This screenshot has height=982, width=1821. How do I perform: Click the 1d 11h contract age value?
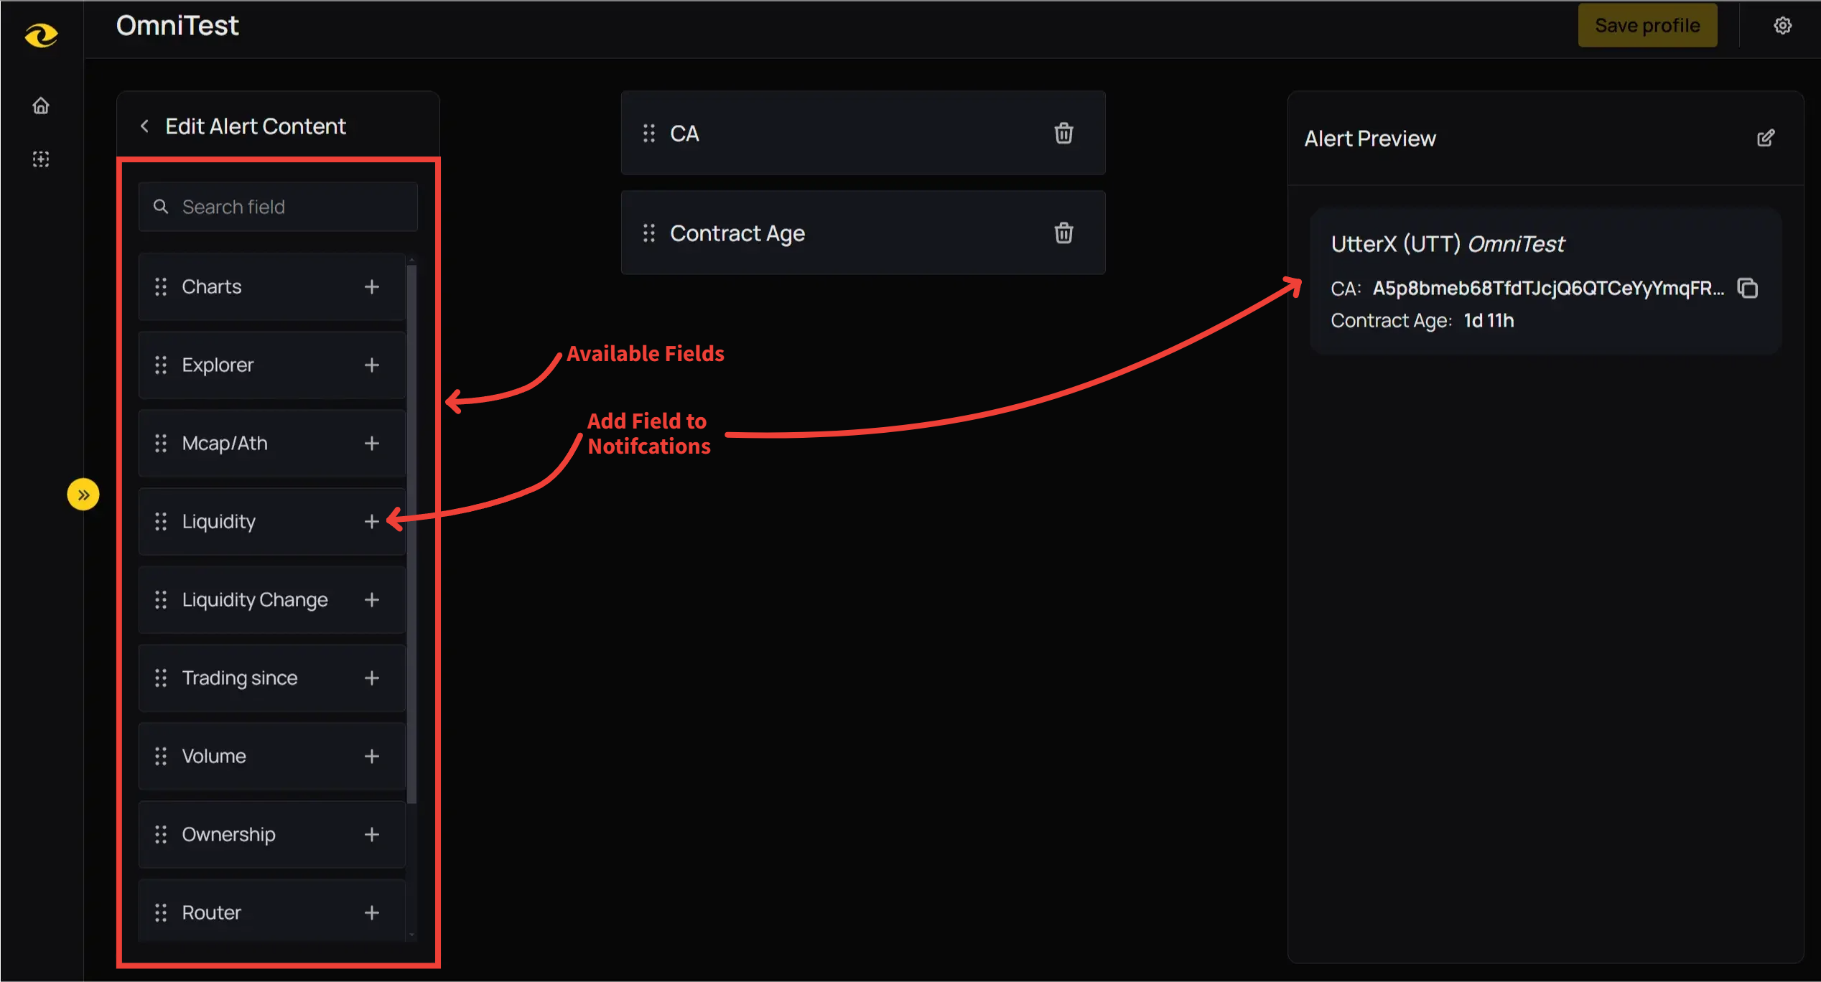pos(1489,320)
